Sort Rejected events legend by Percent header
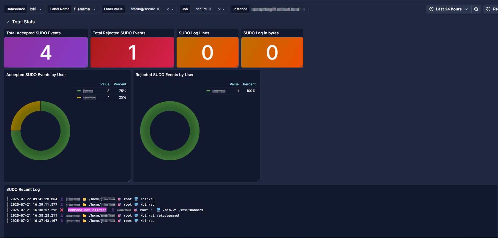The image size is (498, 238). tap(249, 84)
